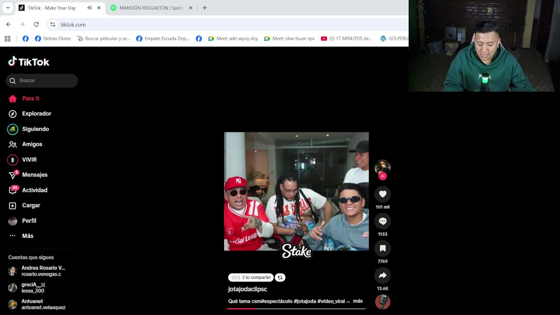Share the video with the arrow icon
Viewport: 560px width, 315px height.
tap(382, 276)
